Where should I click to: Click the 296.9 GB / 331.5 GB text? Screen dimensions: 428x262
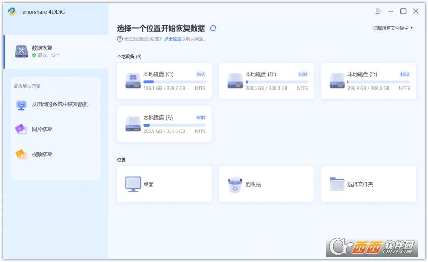tap(164, 131)
